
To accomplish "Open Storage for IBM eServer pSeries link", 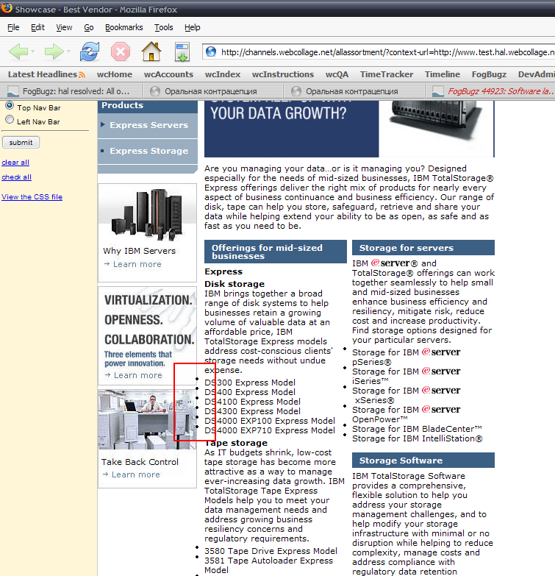I will point(406,357).
